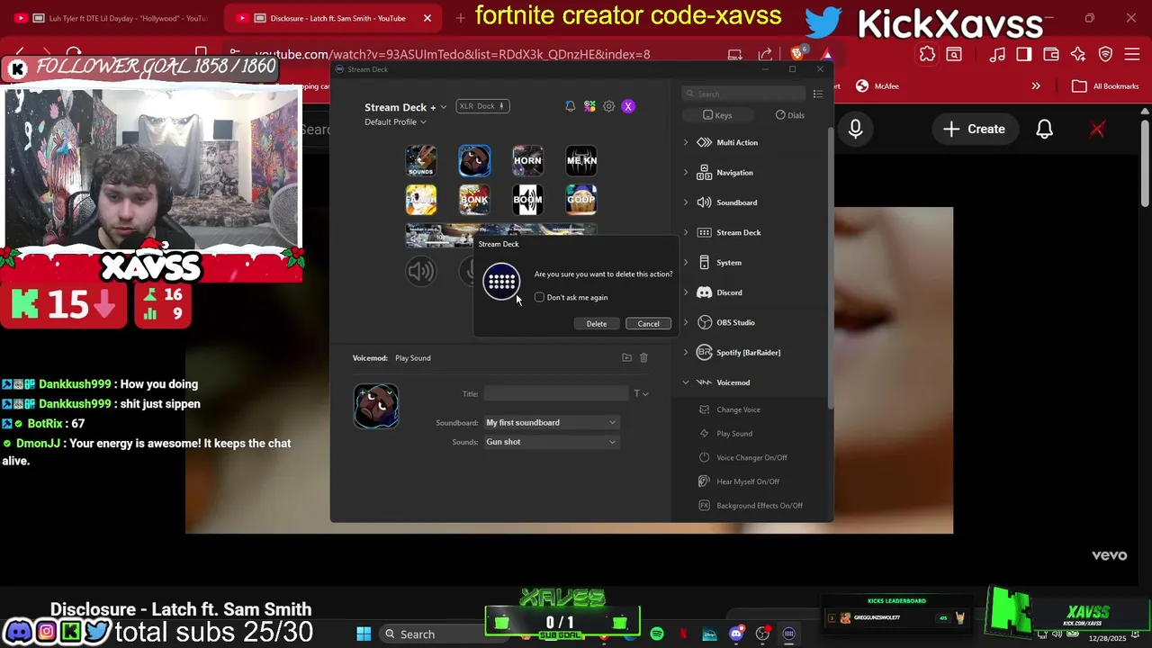Open the purple X account avatar
This screenshot has height=648, width=1152.
[x=628, y=106]
